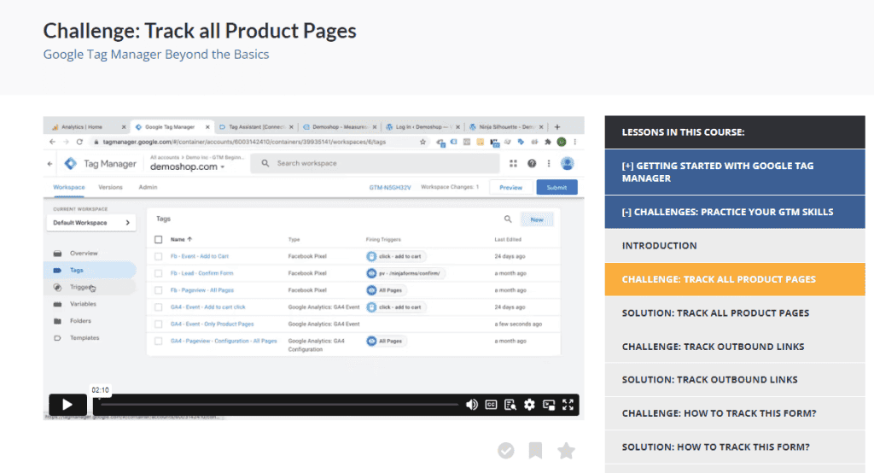Open Templates in the sidebar
The width and height of the screenshot is (874, 473).
tap(84, 338)
